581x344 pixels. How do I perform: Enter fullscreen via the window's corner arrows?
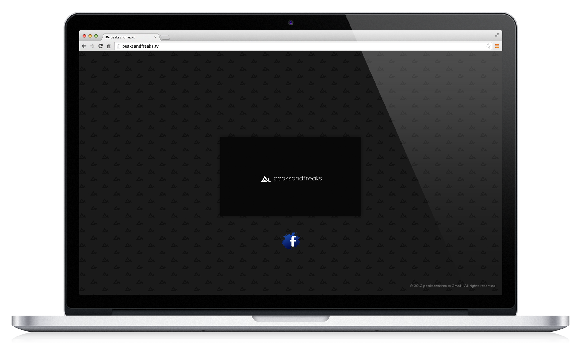(497, 35)
